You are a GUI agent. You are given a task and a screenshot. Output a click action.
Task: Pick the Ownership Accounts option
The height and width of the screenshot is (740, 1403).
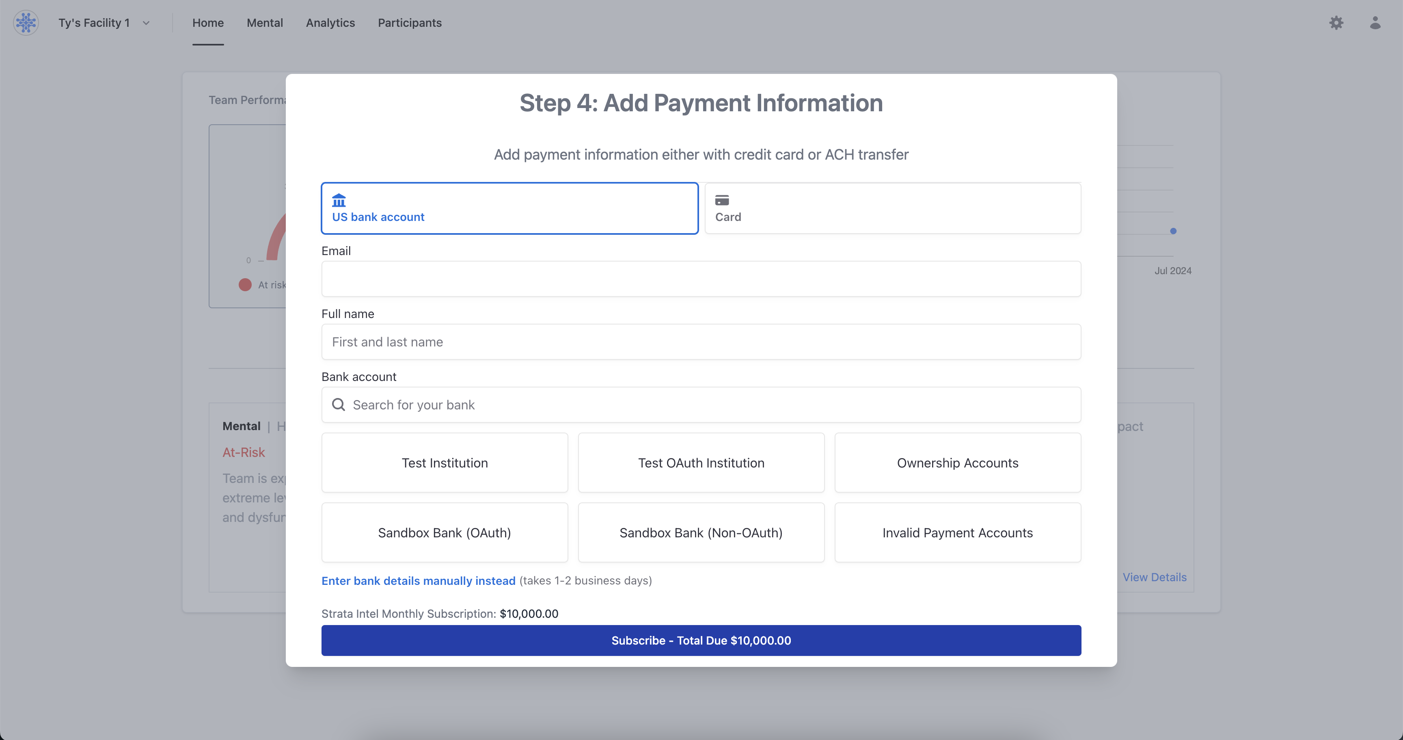957,463
